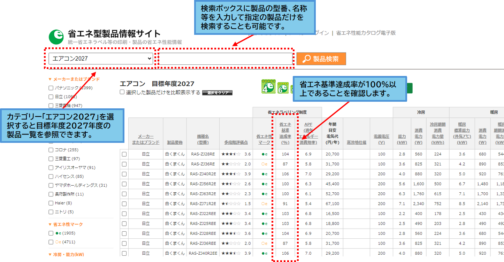The height and width of the screenshot is (262, 504).
Task: Sort by 寒冷地仕様 column header
Action: pyautogui.click(x=356, y=142)
